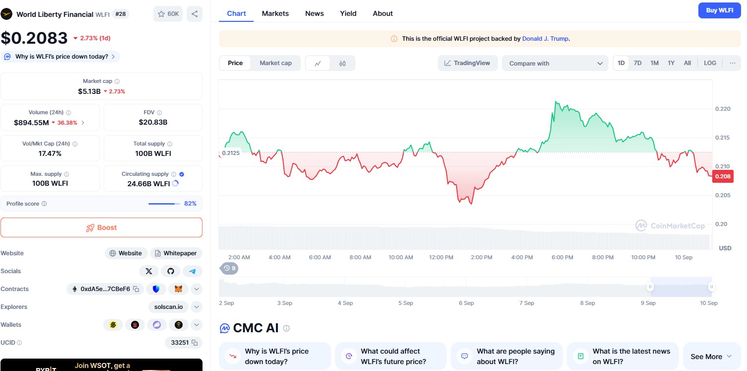Expand more explorers chevron
The width and height of the screenshot is (747, 371).
tap(197, 307)
